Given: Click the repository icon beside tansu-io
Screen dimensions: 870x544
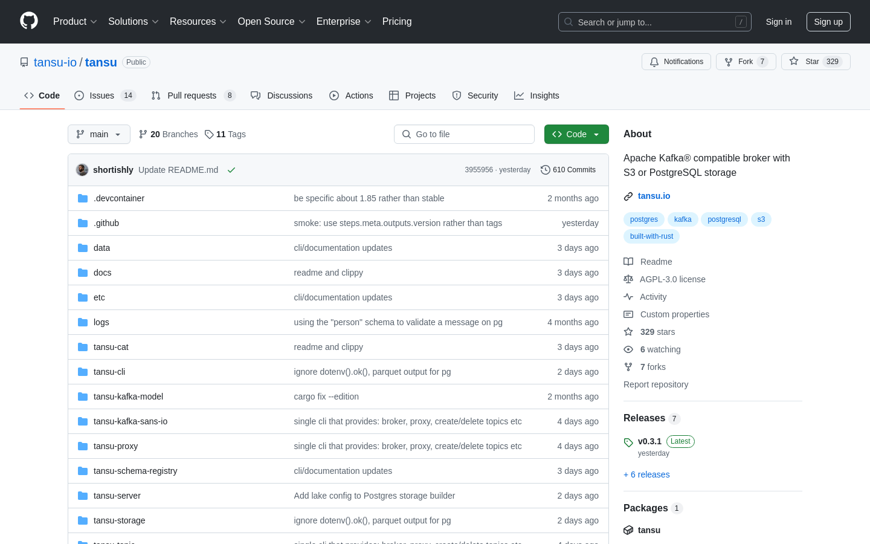Looking at the screenshot, I should click(x=24, y=62).
